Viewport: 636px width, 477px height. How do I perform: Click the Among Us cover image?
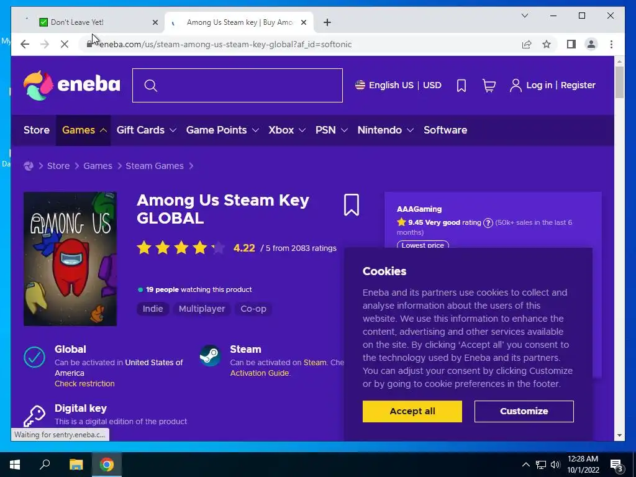click(x=70, y=259)
